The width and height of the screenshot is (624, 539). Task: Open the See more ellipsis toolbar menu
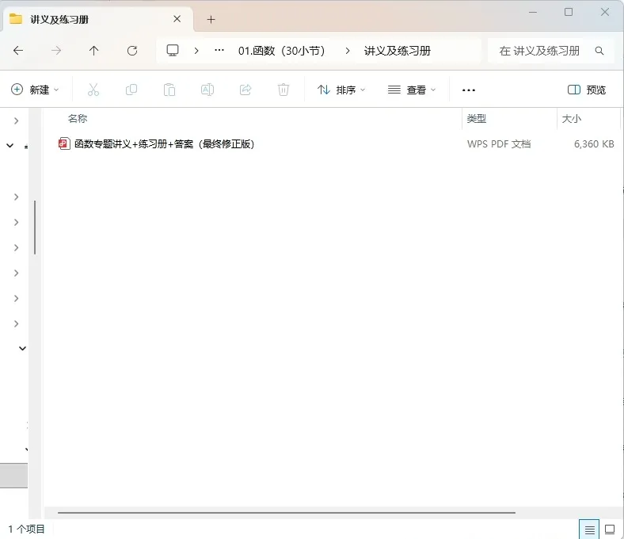[x=469, y=90]
